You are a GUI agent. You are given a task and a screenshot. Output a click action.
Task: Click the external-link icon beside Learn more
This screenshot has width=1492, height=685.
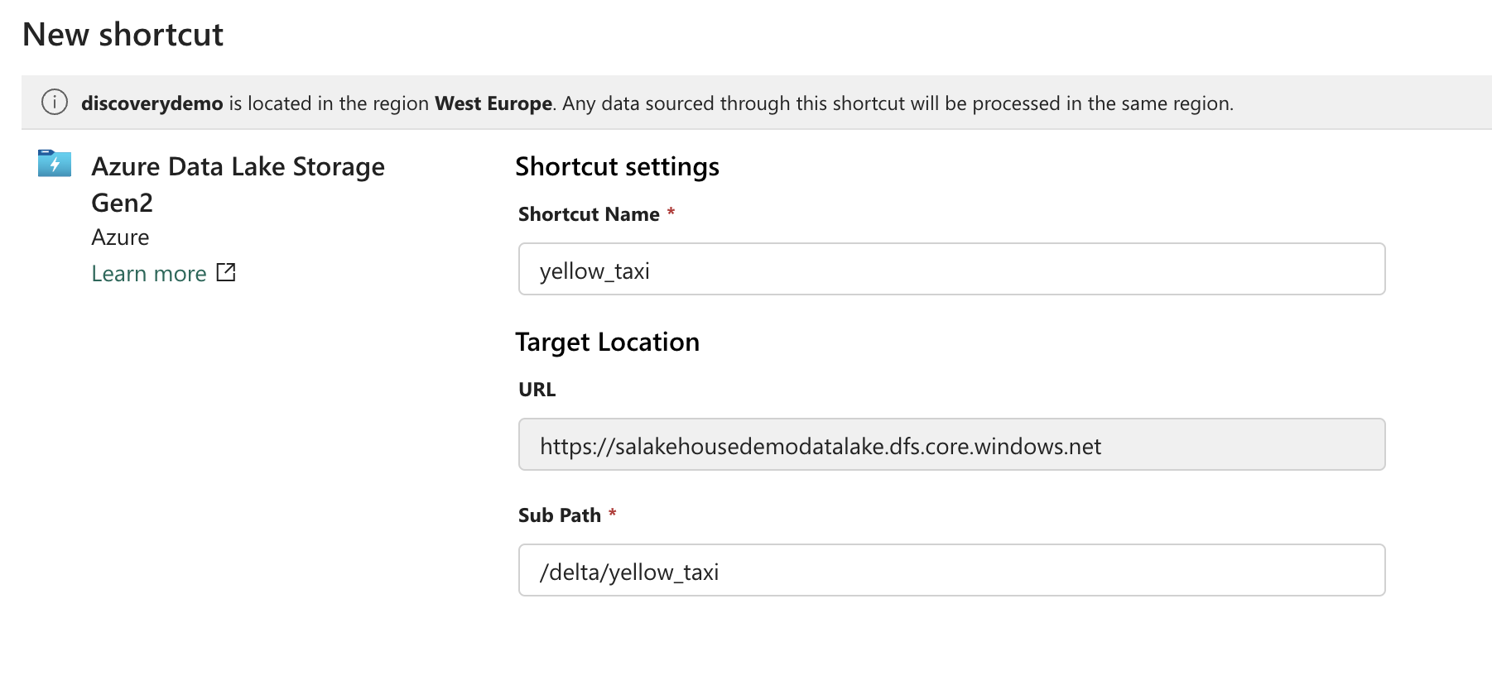point(226,272)
